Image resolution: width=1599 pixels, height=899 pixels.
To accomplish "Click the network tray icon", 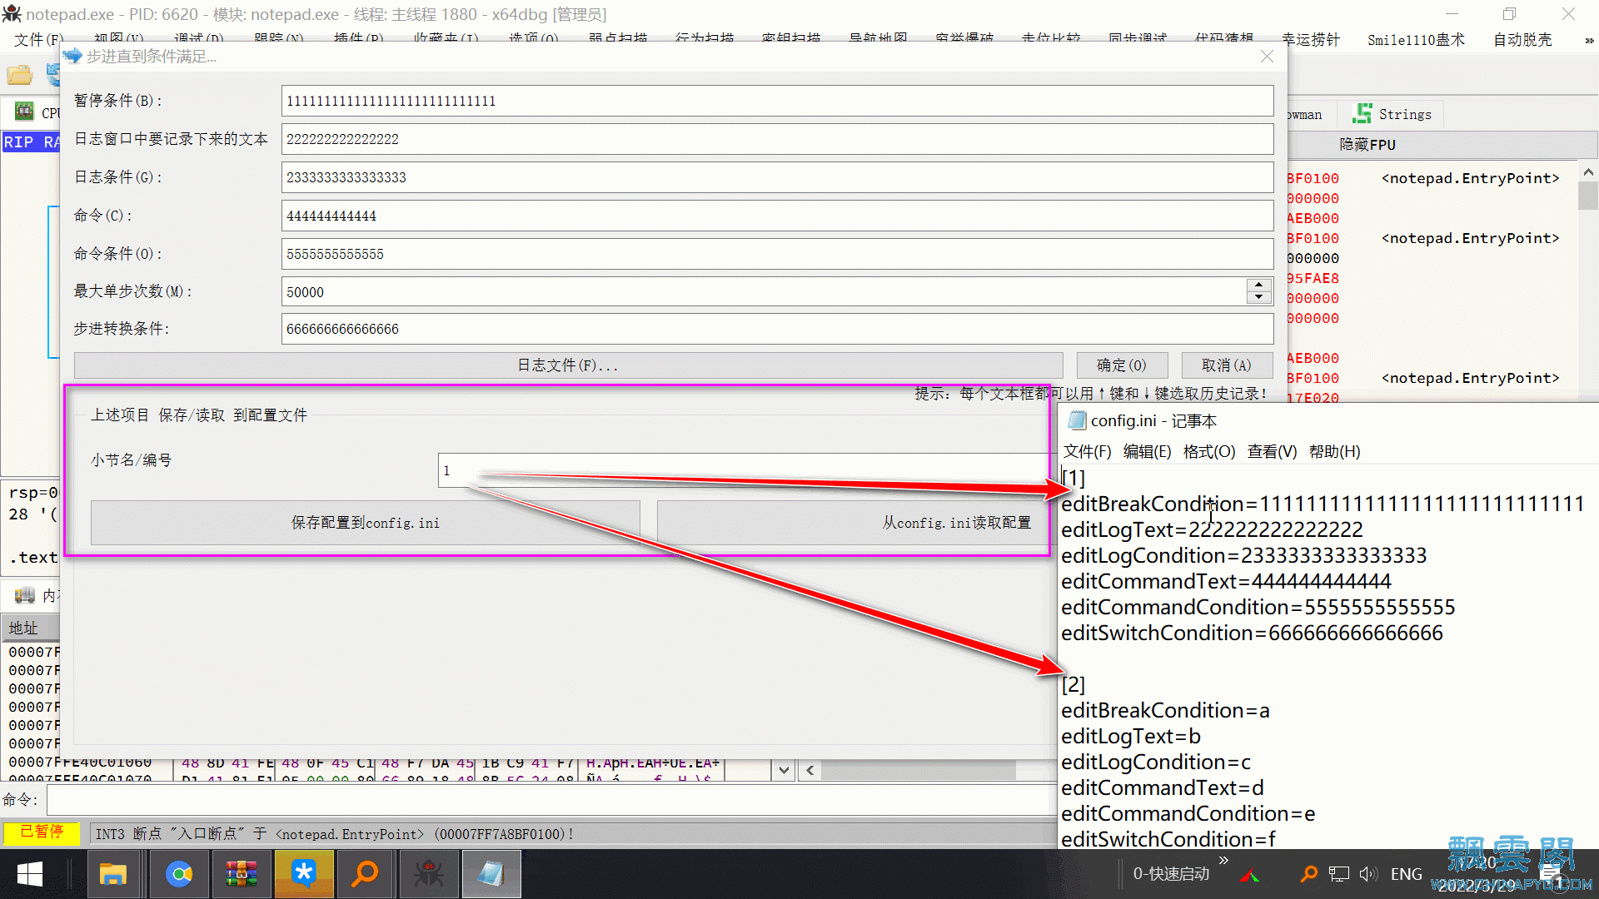I will coord(1339,874).
